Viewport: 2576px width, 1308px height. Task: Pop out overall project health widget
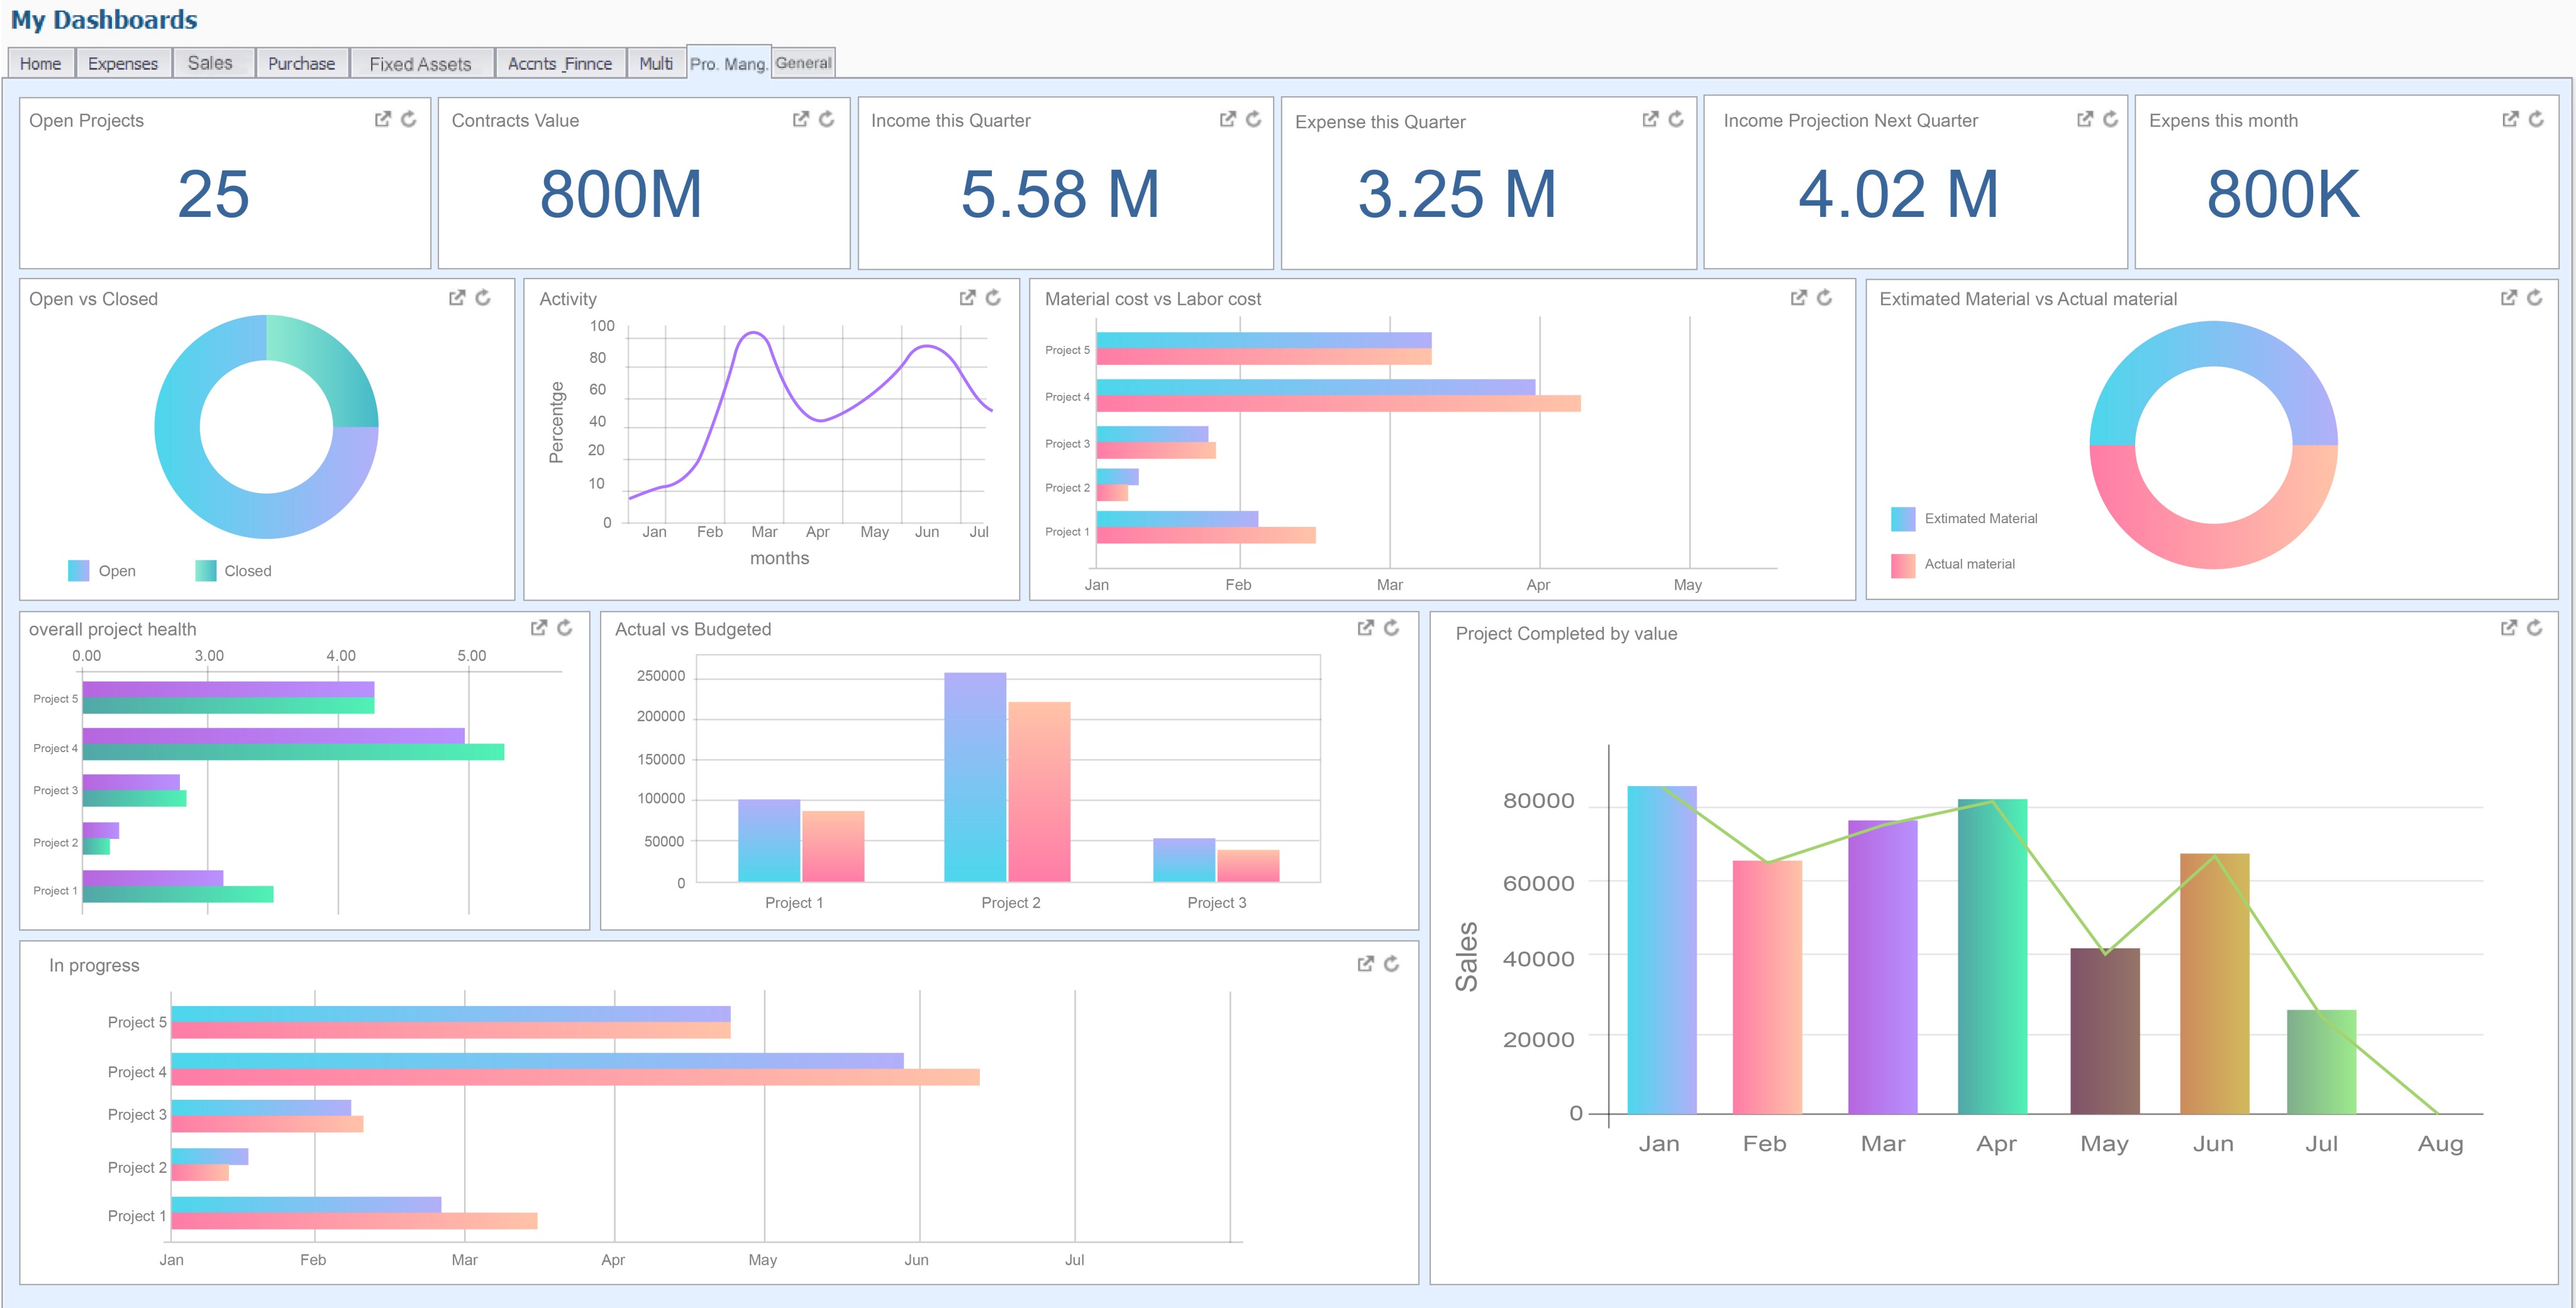[538, 627]
